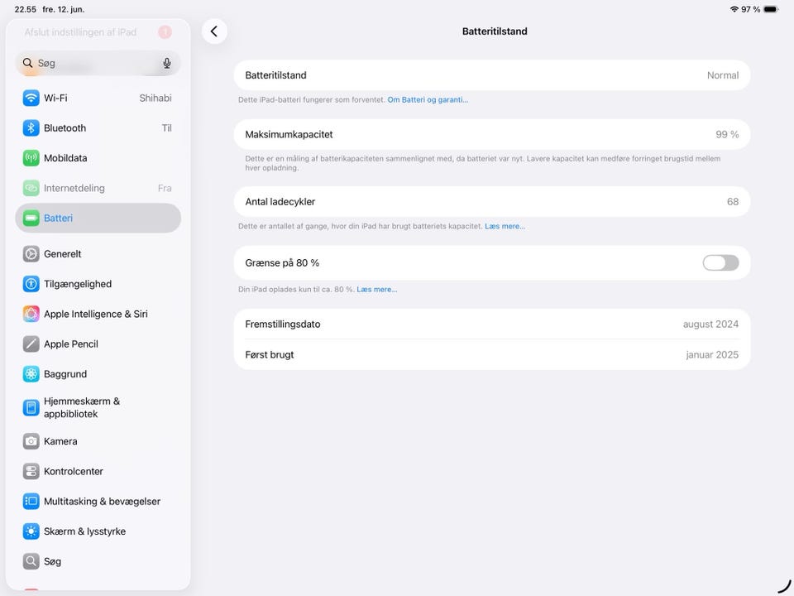Open Mobildata settings
This screenshot has height=596, width=794.
tap(98, 158)
